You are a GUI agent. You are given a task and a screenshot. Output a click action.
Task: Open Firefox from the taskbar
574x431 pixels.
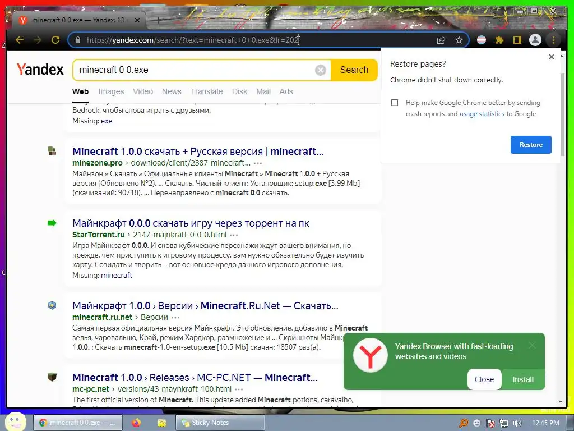point(136,423)
